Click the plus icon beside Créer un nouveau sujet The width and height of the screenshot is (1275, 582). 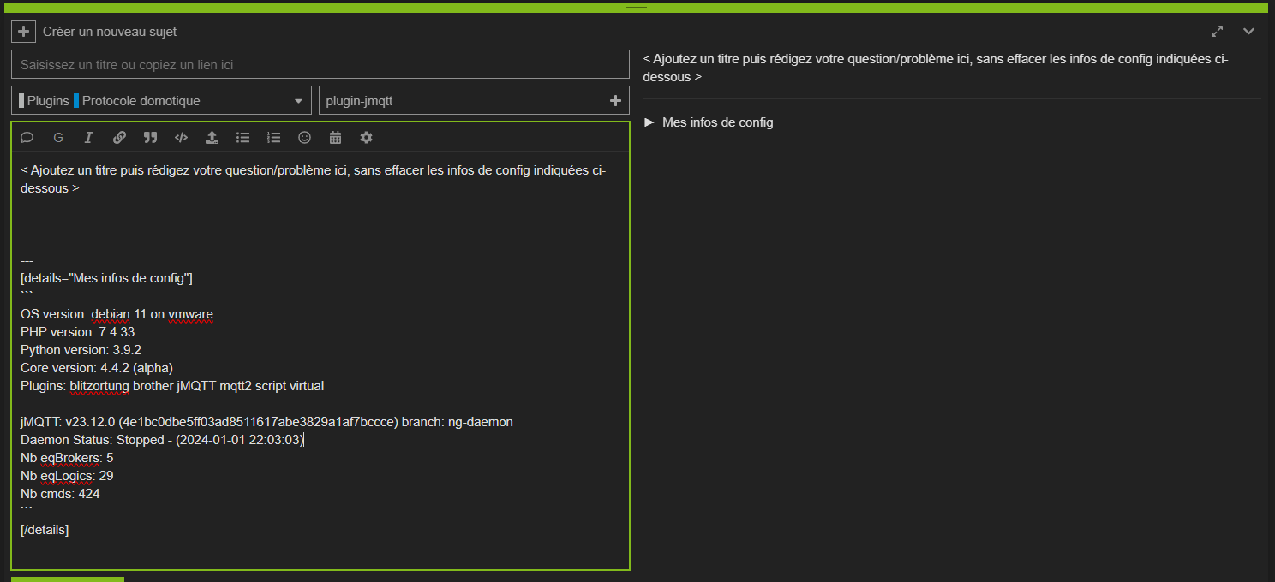tap(24, 32)
